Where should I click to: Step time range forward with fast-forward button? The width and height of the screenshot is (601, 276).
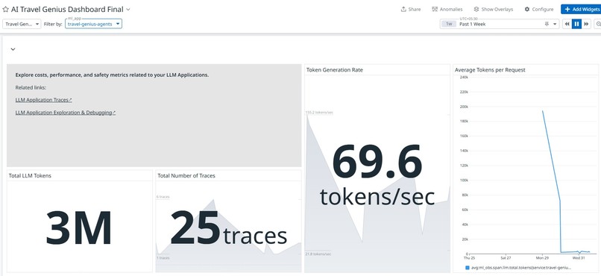(x=586, y=24)
